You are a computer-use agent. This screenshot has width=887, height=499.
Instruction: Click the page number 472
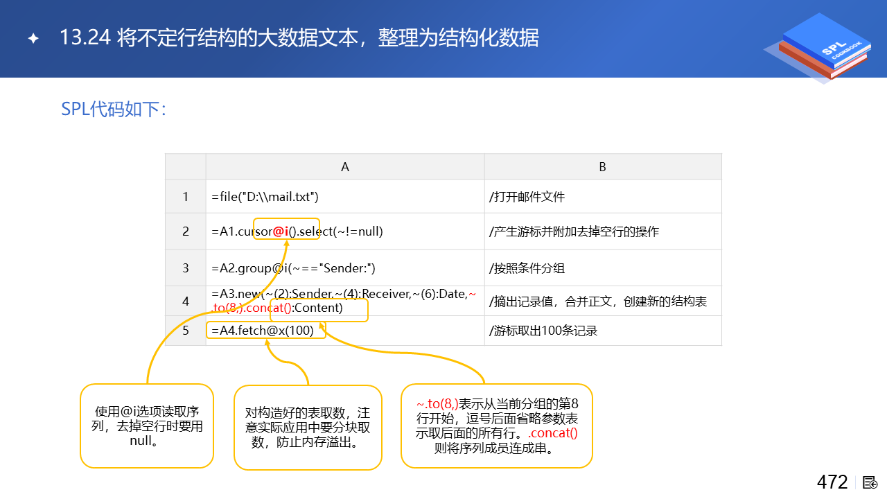(x=832, y=482)
